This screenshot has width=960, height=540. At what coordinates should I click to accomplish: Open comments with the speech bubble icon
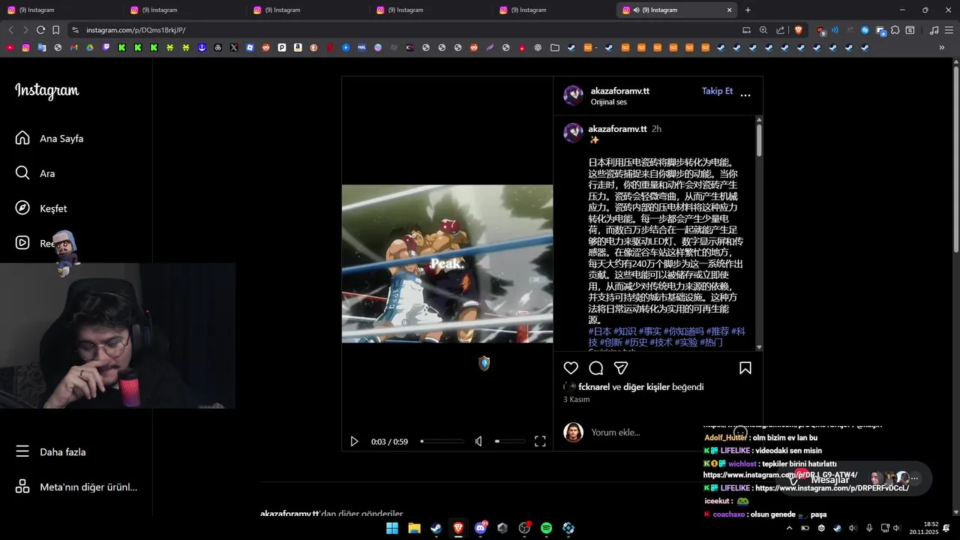(596, 368)
